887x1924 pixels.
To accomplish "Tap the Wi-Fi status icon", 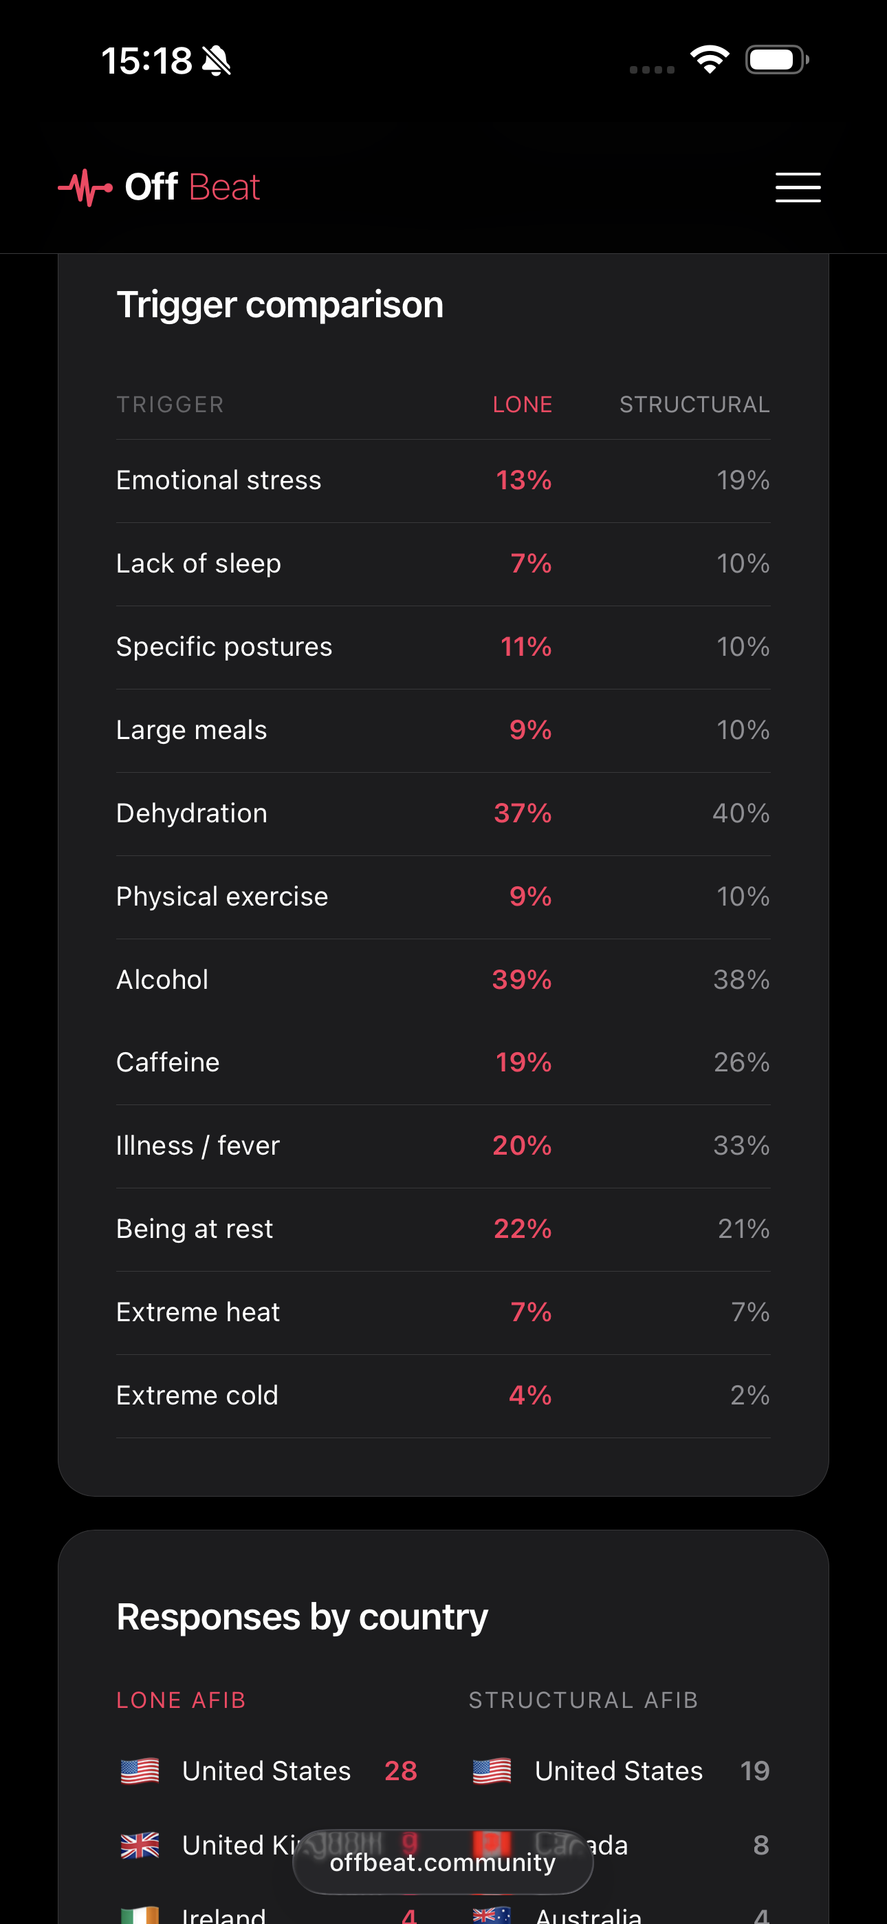I will coord(710,60).
